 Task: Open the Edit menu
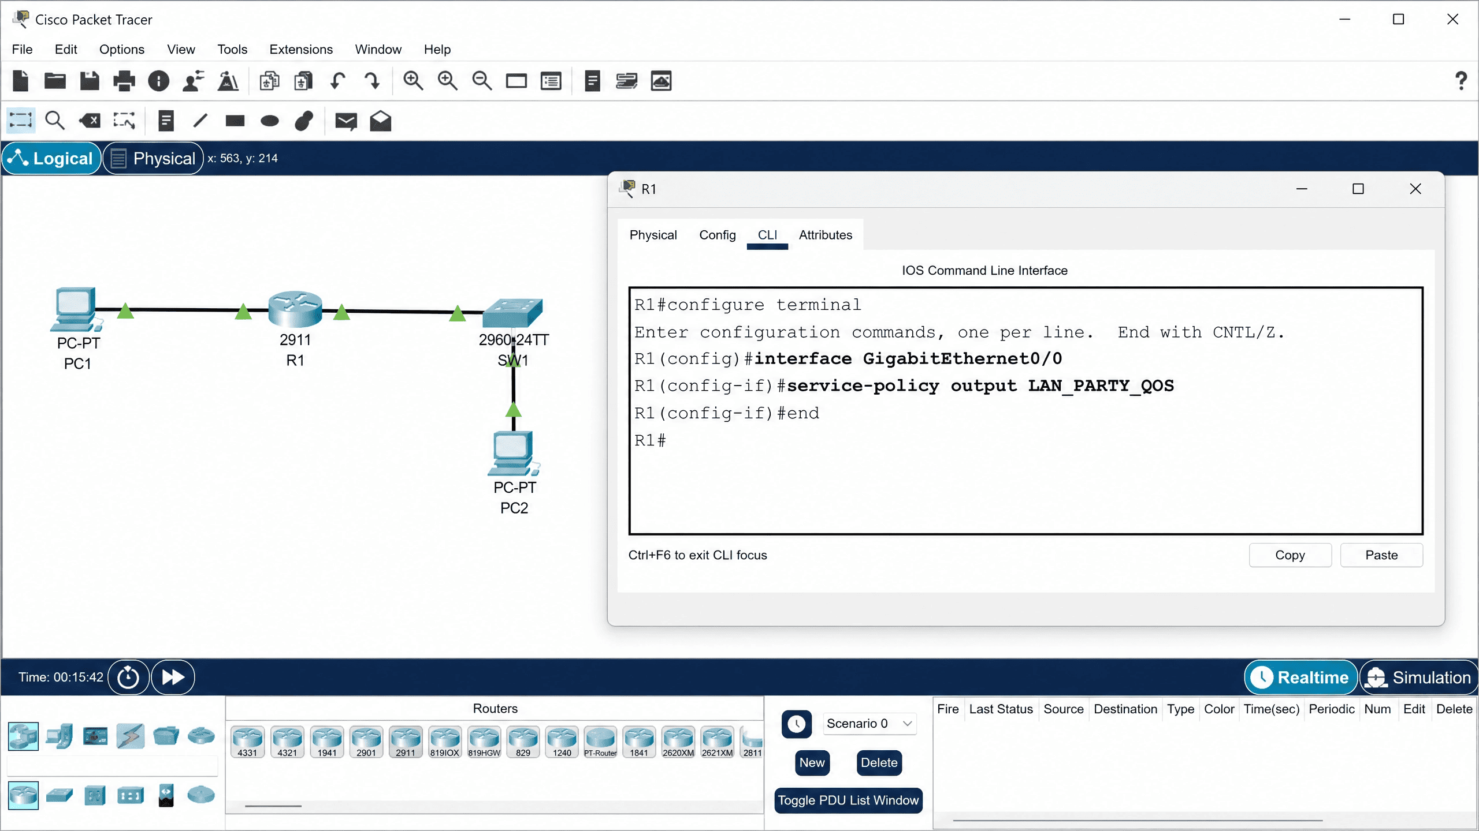coord(66,49)
